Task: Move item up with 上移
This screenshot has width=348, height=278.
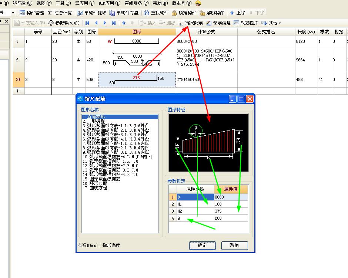Action: pos(237,13)
